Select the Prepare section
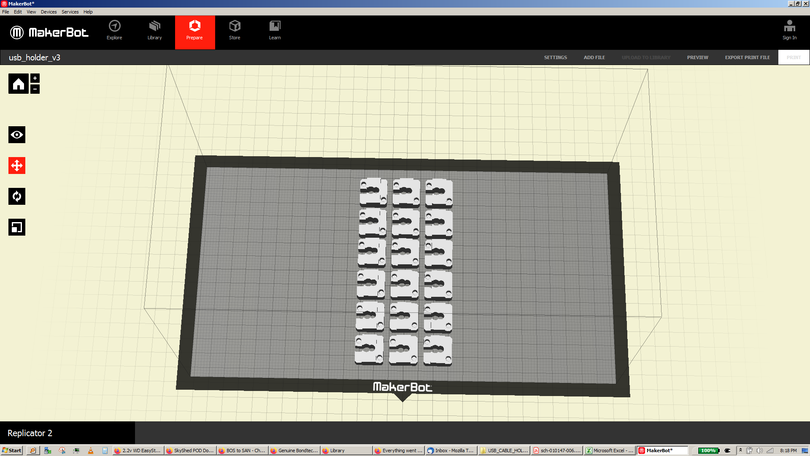The width and height of the screenshot is (810, 456). [194, 33]
